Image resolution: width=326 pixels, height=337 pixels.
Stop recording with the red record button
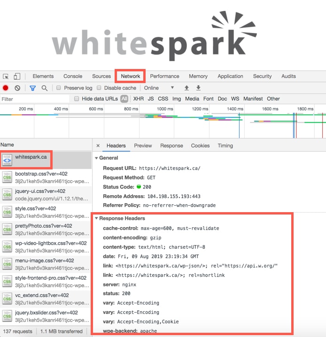(x=6, y=88)
